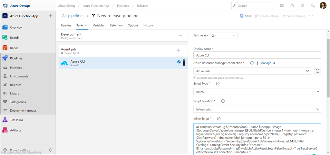Show info icon for Script Location
This screenshot has height=155, width=330.
coord(223,101)
